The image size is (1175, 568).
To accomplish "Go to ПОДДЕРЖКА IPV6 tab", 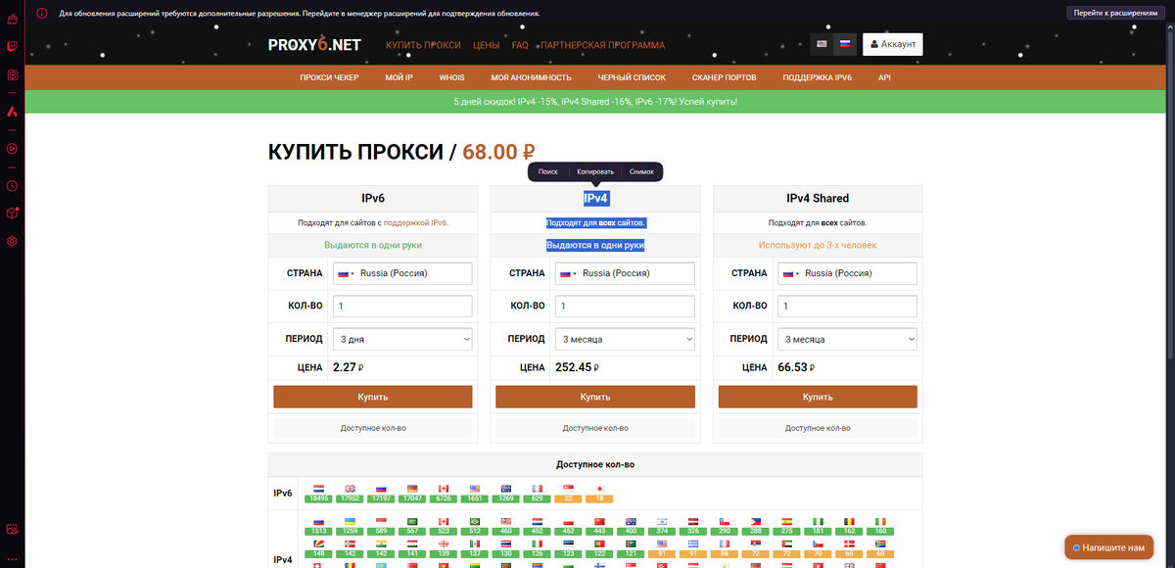I will (x=818, y=77).
